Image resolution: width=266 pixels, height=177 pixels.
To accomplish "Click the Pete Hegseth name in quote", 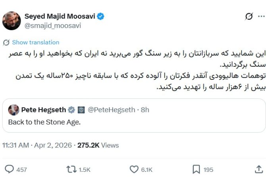I will point(43,110).
